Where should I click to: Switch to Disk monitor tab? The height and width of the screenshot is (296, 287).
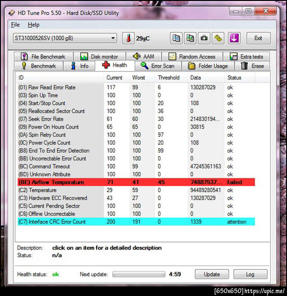99,57
